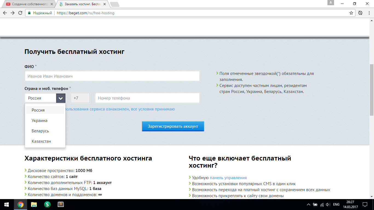
Task: Focus the Номер телефона input field
Action: [147, 98]
